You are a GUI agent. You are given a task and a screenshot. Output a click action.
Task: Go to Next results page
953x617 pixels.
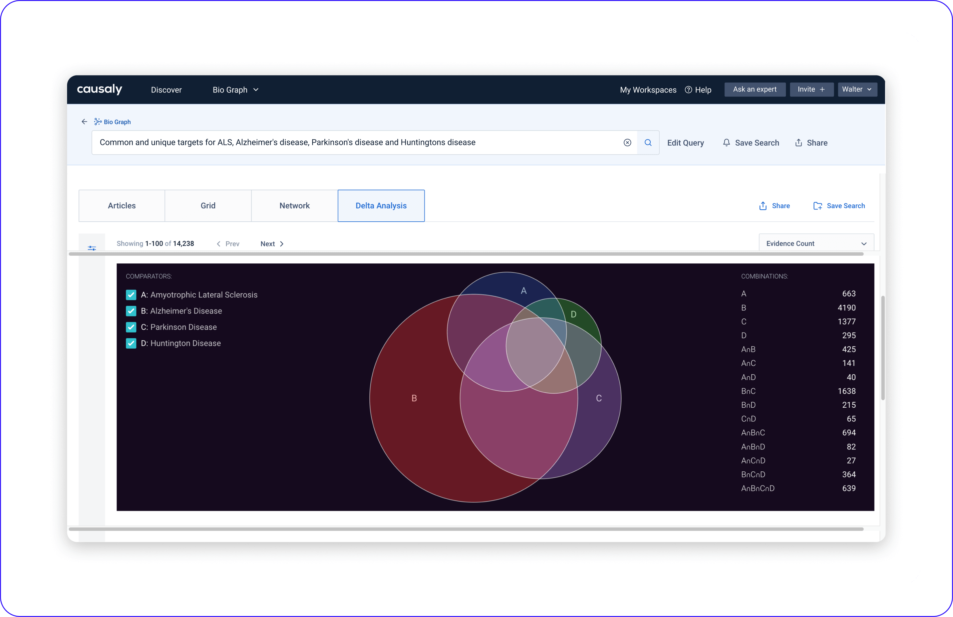(272, 244)
